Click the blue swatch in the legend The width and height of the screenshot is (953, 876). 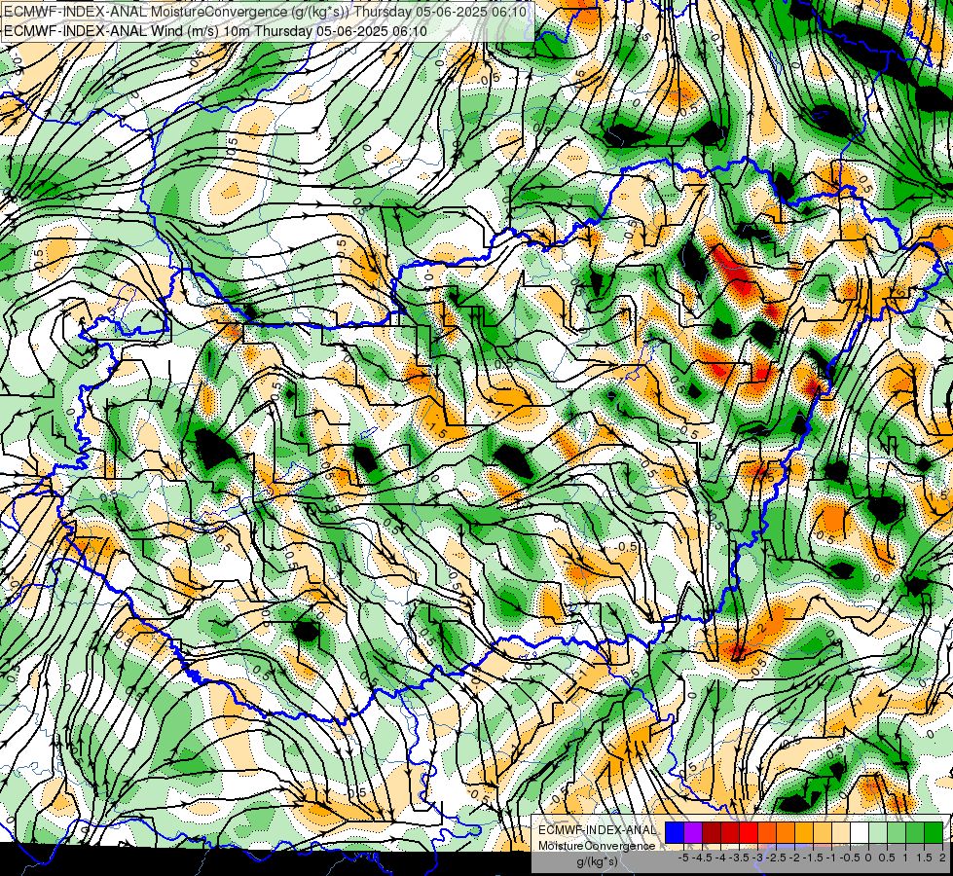coord(675,832)
